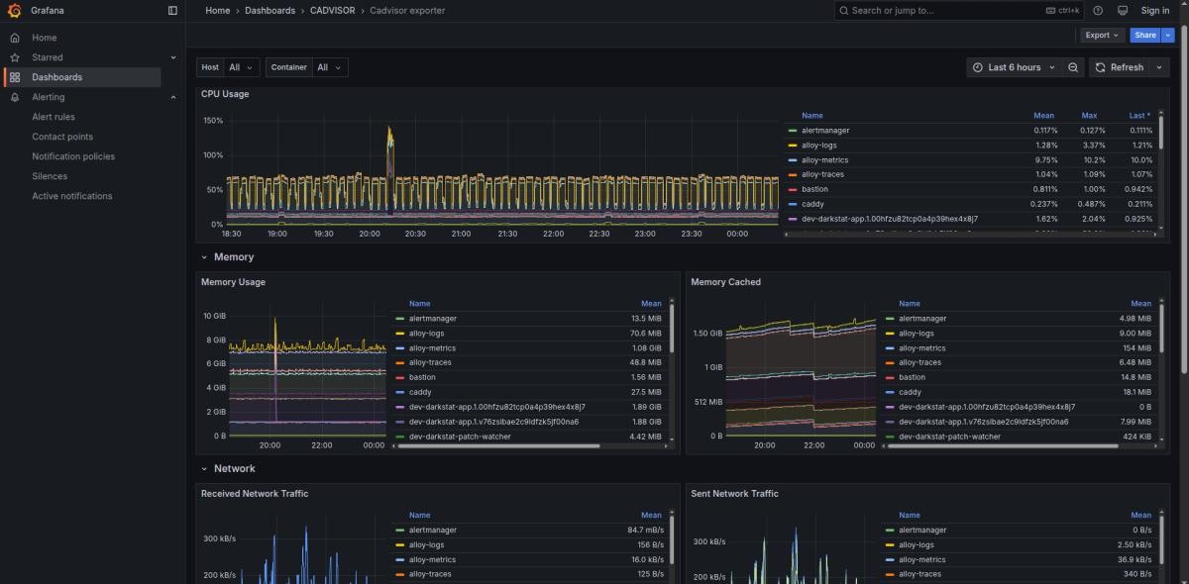Screen dimensions: 1189x584
Task: Open Silences in sidebar
Action: [x=50, y=176]
